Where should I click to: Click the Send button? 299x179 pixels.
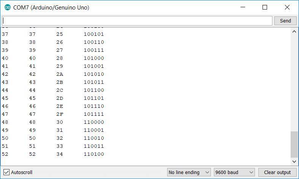click(285, 21)
